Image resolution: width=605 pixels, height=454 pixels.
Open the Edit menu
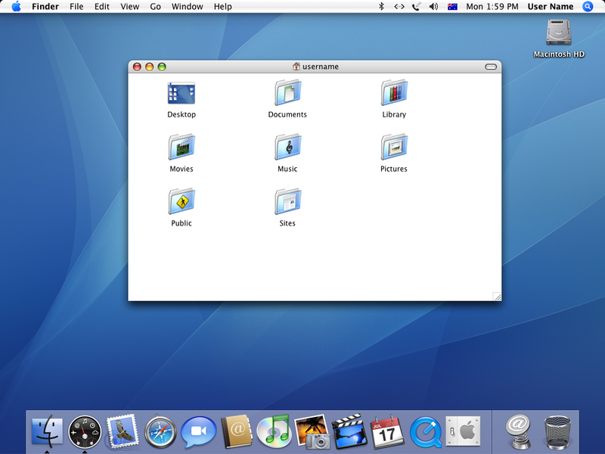coord(102,7)
